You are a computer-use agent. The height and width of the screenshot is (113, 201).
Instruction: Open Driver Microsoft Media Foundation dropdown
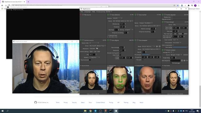coord(97,46)
